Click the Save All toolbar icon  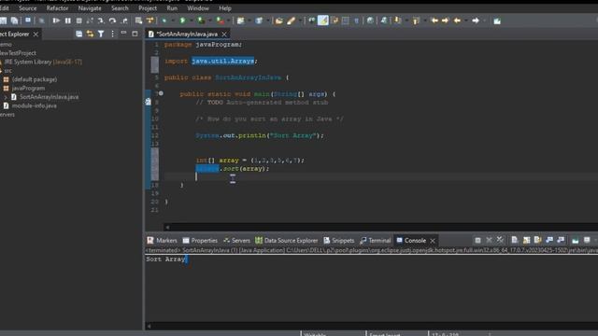pyautogui.click(x=15, y=21)
